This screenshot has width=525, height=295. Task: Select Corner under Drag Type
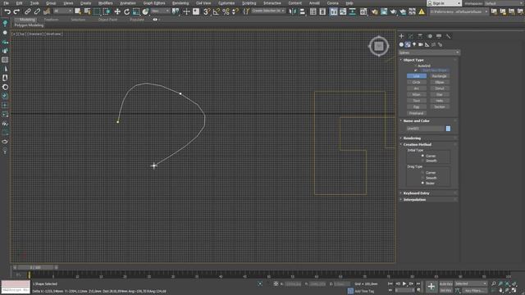tap(422, 173)
